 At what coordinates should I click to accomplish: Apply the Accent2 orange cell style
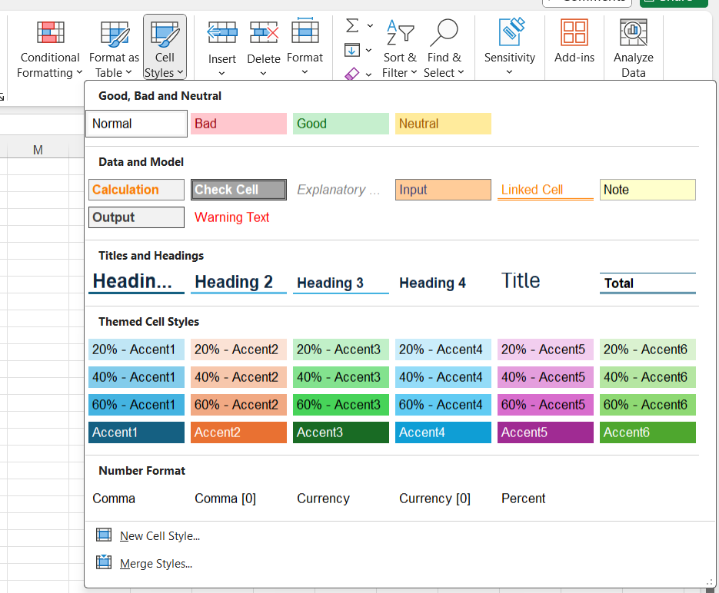pos(238,432)
